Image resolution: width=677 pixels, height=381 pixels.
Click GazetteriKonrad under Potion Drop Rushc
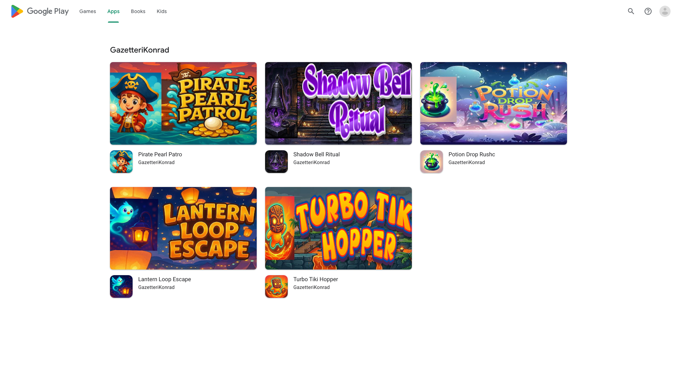click(466, 163)
